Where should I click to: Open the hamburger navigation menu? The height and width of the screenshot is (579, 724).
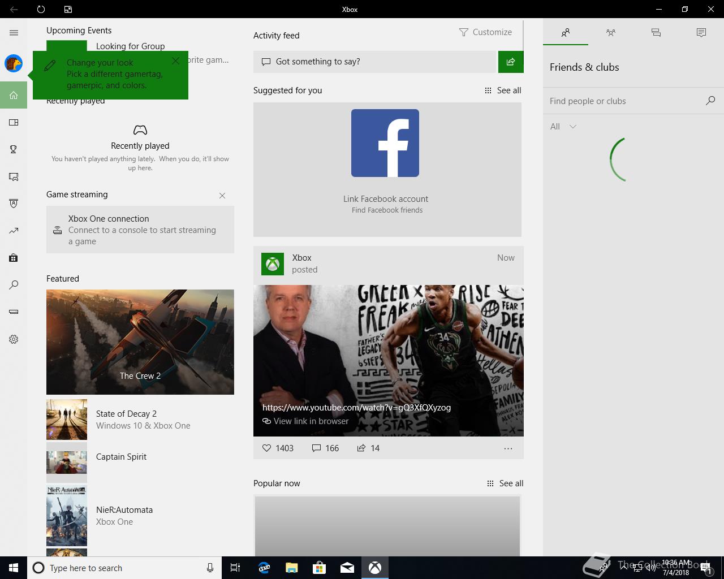coord(14,33)
